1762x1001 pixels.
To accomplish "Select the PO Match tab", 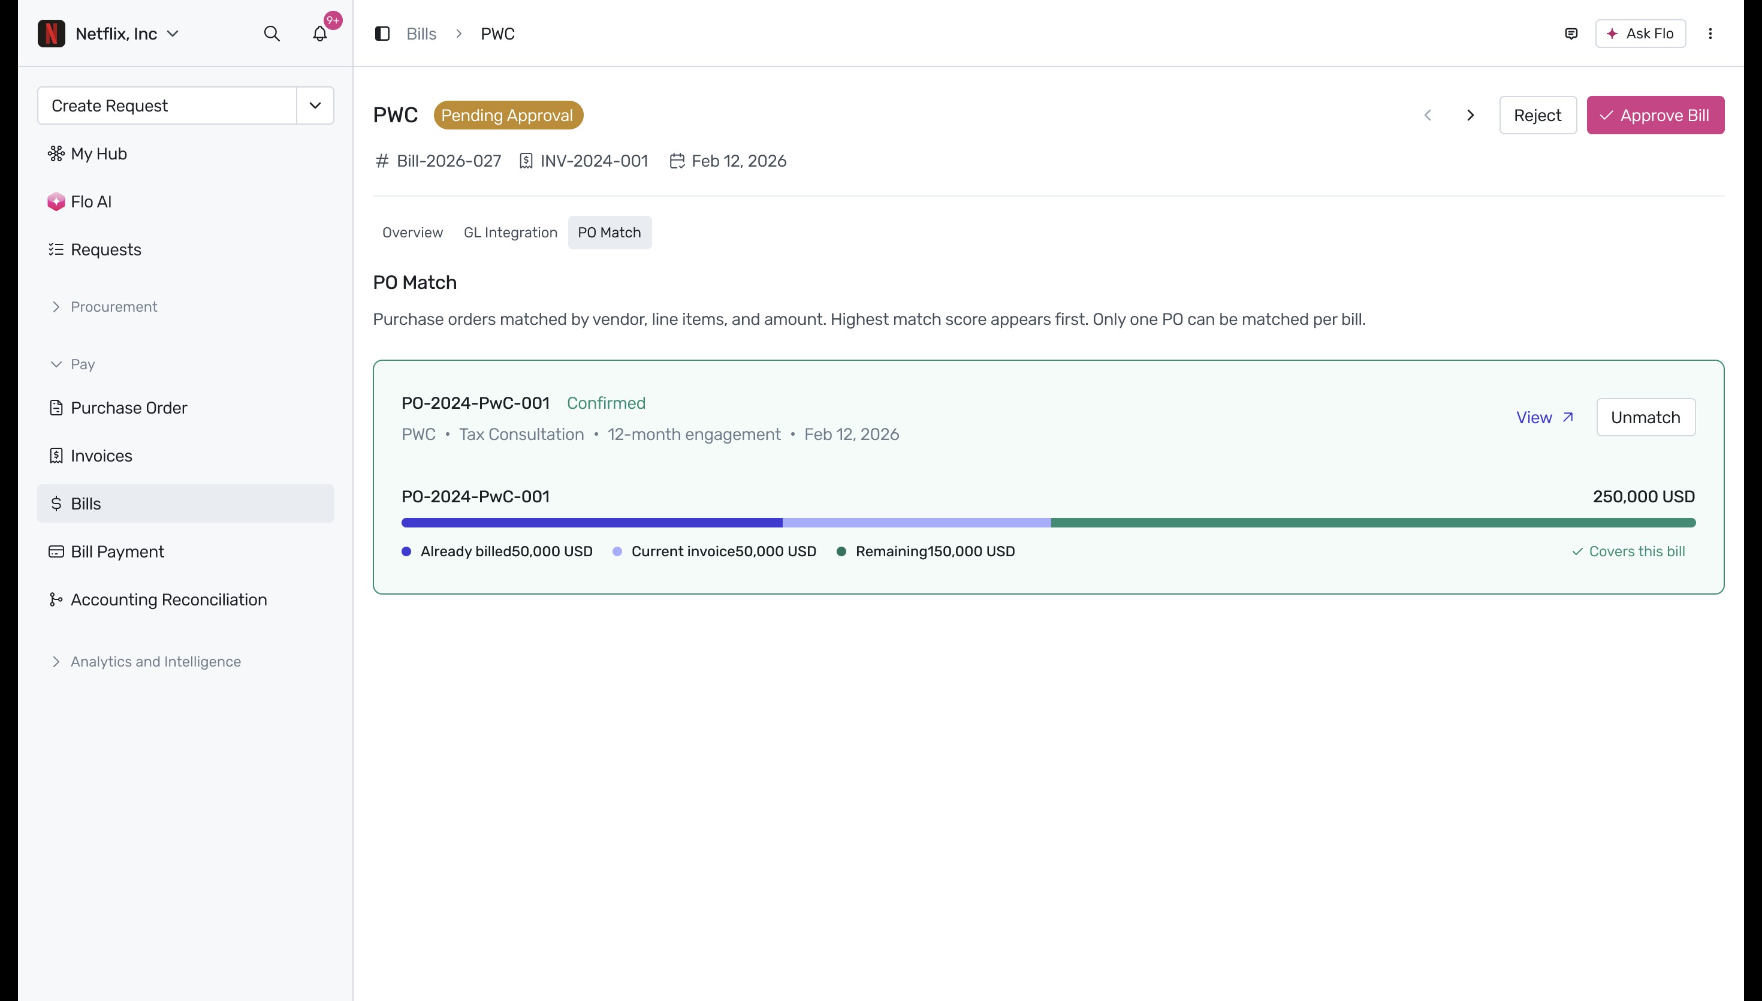I will (609, 233).
